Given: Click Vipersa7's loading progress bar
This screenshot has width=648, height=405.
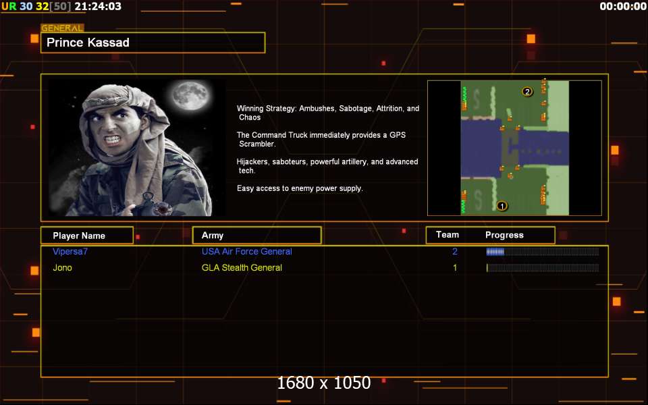Looking at the screenshot, I should [x=543, y=252].
